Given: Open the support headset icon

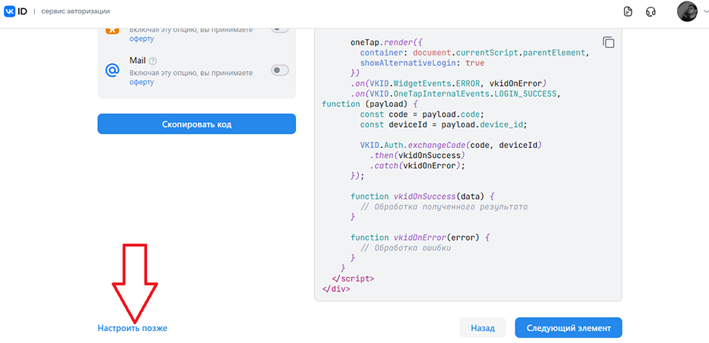Looking at the screenshot, I should (651, 11).
